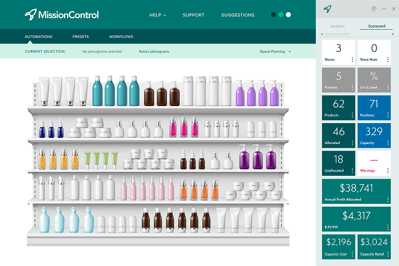Viewport: 399px width, 266px height.
Task: Click the MissionControl rocket logo
Action: pos(31,15)
